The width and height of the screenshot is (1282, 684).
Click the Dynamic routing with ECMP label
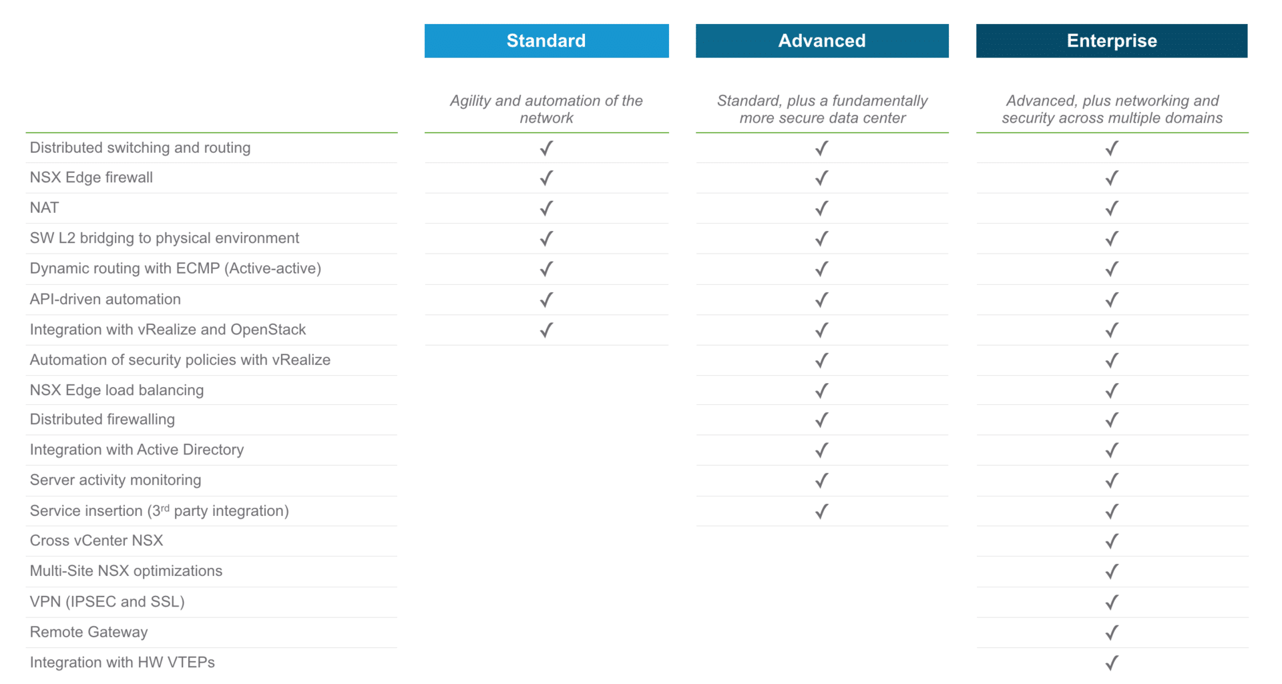pyautogui.click(x=176, y=268)
